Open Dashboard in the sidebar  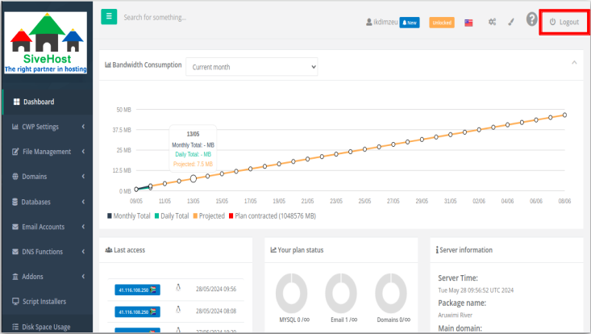38,102
